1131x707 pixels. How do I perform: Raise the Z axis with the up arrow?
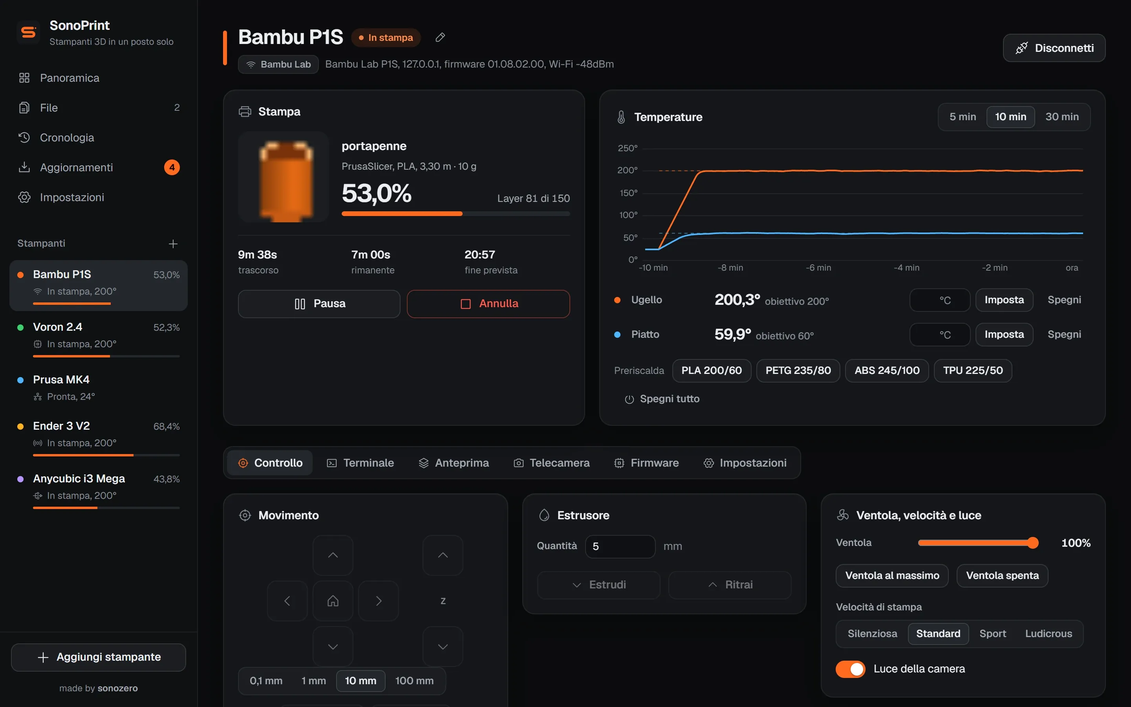[443, 555]
